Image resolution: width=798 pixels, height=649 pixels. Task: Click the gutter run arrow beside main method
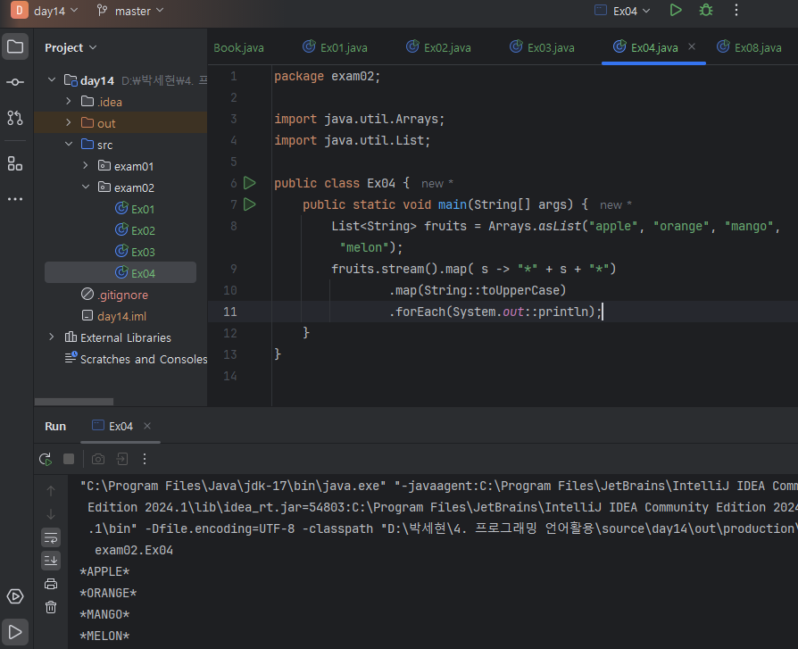pyautogui.click(x=250, y=204)
